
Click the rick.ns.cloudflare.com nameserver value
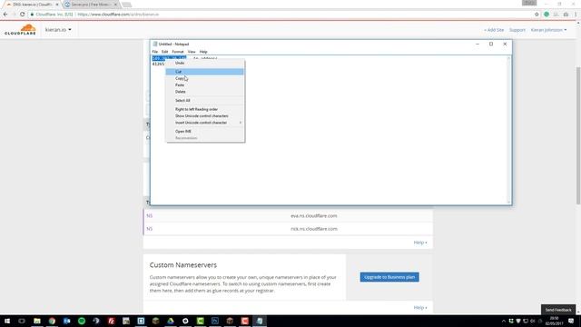[x=314, y=229]
